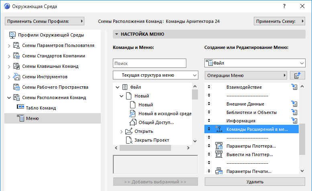Click the Параметры Печати printer icon

click(219, 172)
